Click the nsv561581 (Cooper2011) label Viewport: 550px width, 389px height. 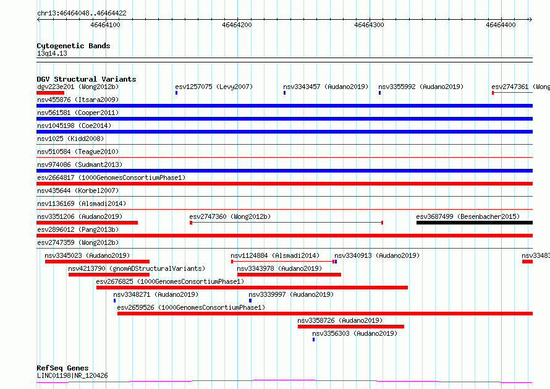pyautogui.click(x=78, y=113)
